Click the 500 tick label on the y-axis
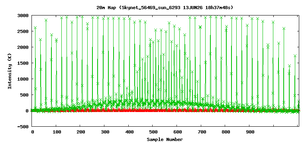This screenshot has width=306, height=143. click(x=24, y=95)
